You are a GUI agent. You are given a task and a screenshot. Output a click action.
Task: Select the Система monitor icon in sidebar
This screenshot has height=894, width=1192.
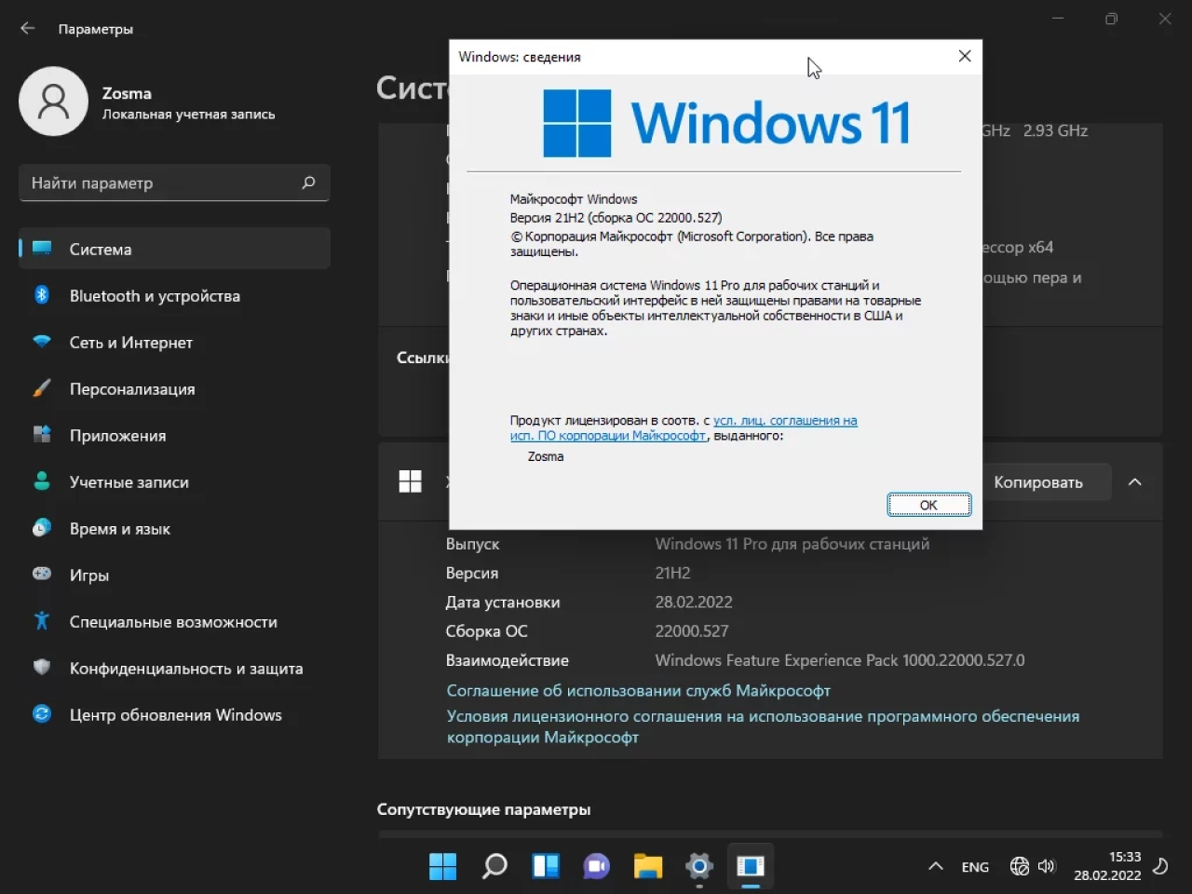[x=42, y=249]
